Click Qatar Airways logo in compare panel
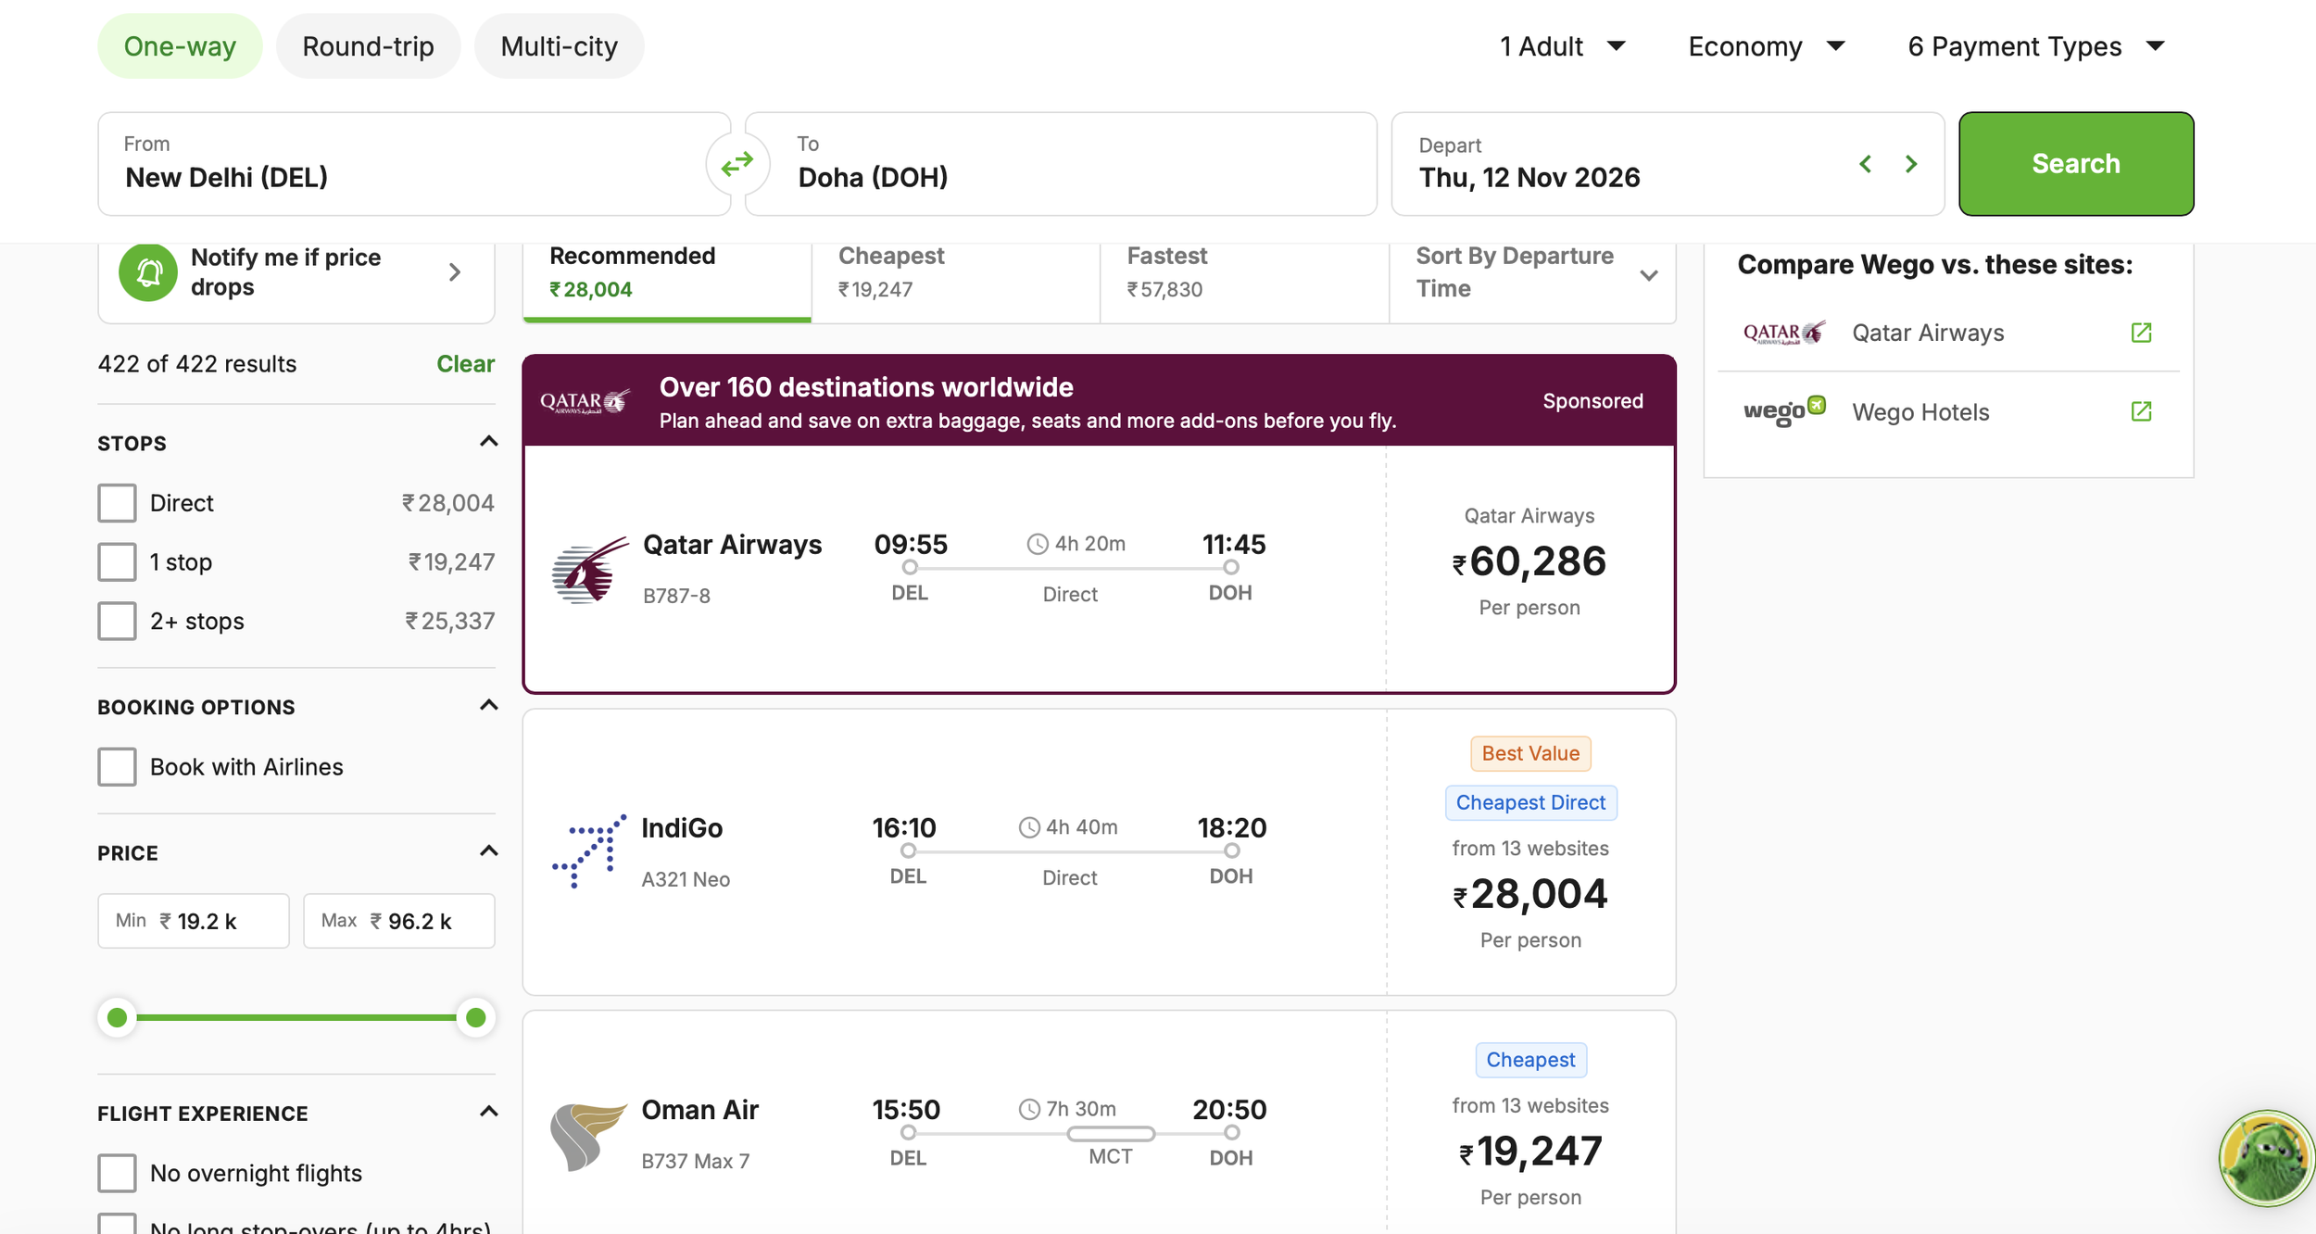 (x=1784, y=333)
